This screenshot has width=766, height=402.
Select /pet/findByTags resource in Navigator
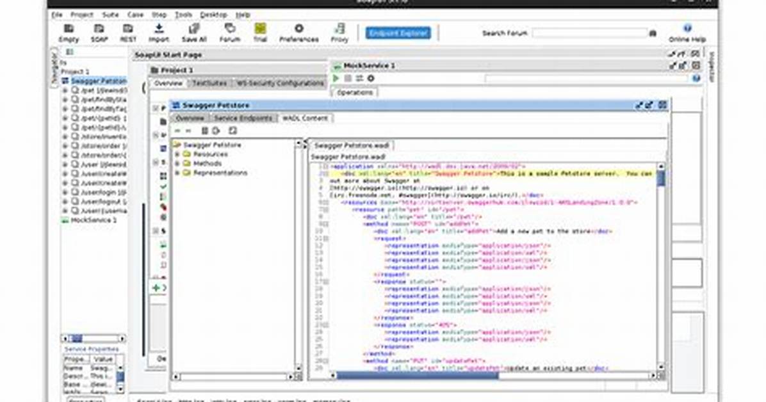[104, 109]
